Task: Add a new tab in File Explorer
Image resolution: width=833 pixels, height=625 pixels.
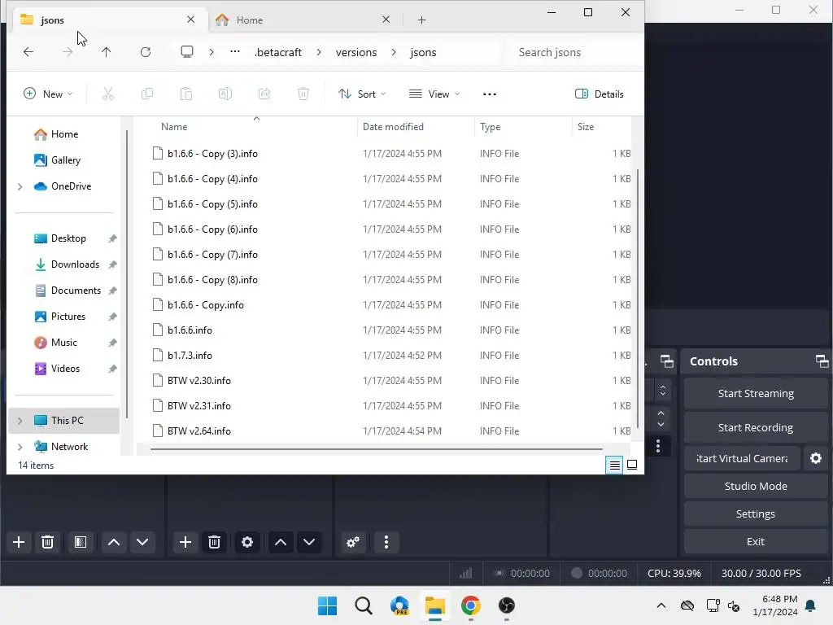Action: (x=422, y=20)
